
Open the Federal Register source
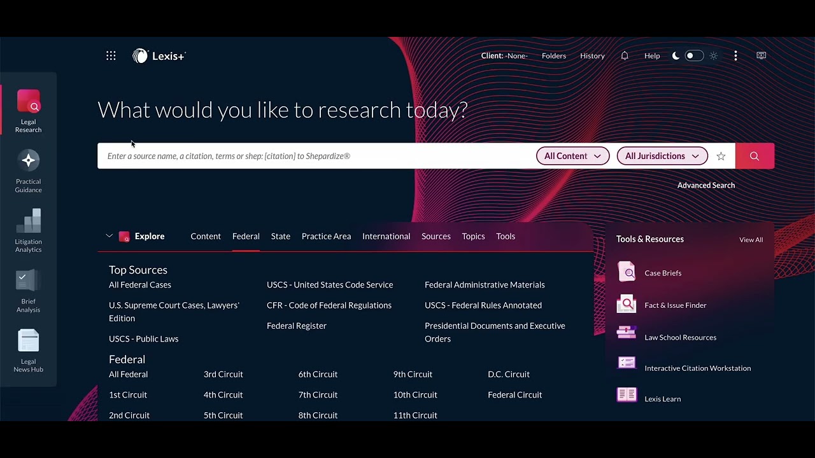coord(297,325)
